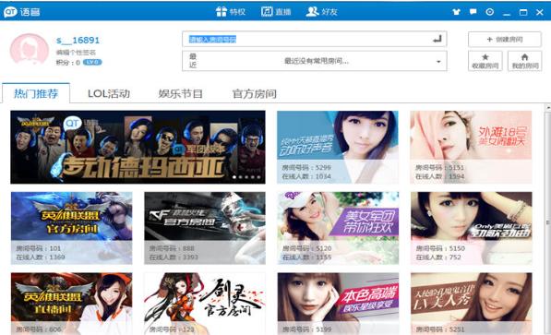
Task: Select the last carousel dot on banner
Action: pyautogui.click(x=258, y=177)
